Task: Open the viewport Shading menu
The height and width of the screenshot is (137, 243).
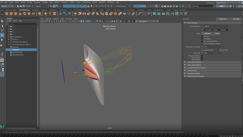Action: tap(48, 19)
